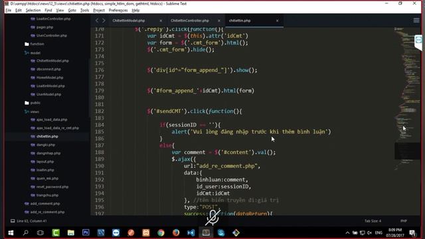Click the Sublime Text taskbar icon
425x239 pixels.
point(206,233)
